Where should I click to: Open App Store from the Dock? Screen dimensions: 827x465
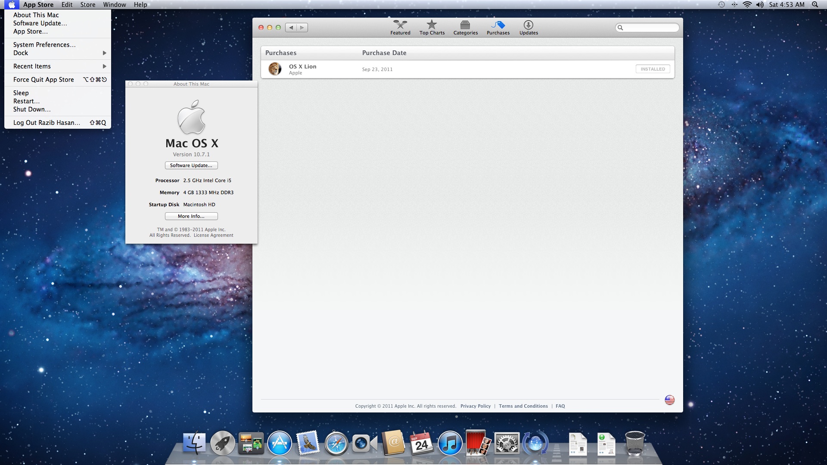pyautogui.click(x=280, y=443)
